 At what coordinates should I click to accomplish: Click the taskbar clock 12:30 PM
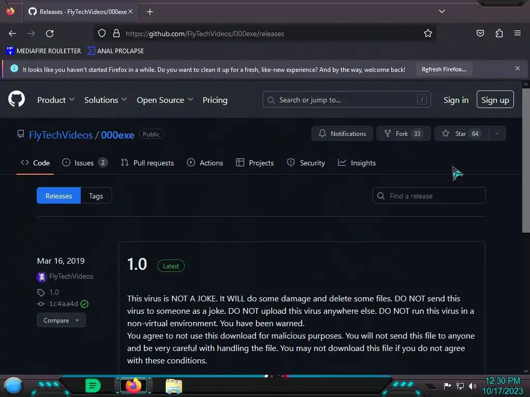pos(503,381)
